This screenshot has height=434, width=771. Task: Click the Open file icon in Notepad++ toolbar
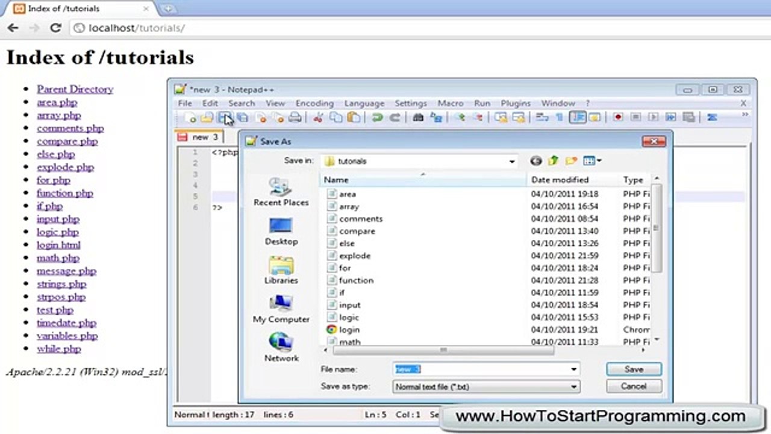[207, 118]
